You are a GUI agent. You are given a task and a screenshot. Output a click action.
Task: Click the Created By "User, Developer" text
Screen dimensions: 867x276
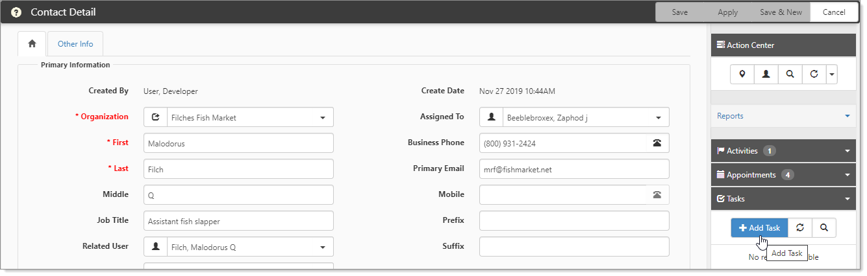coord(171,91)
